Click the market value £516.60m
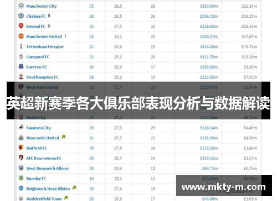Image resolution: width=277 pixels, height=201 pixels. 209,27
